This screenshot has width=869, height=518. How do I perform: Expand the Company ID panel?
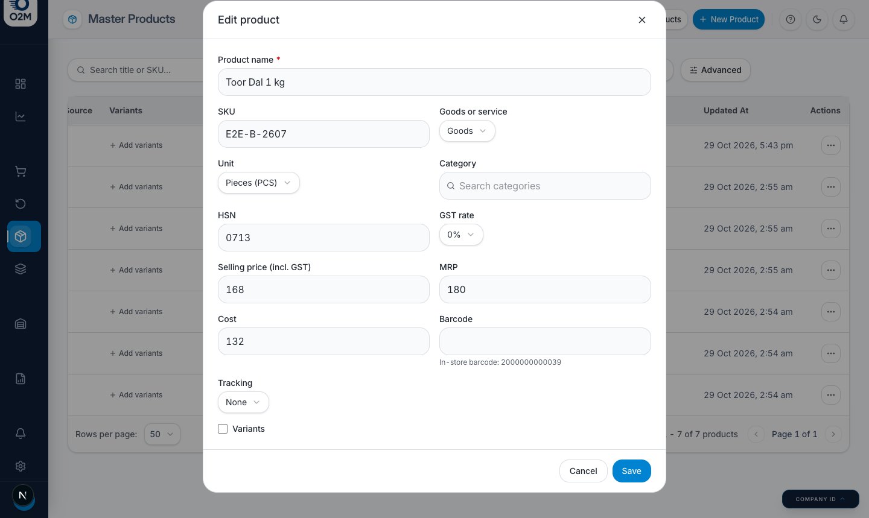point(821,499)
